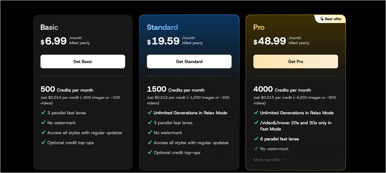
Task: Select the Pro plan heading
Action: pos(259,27)
